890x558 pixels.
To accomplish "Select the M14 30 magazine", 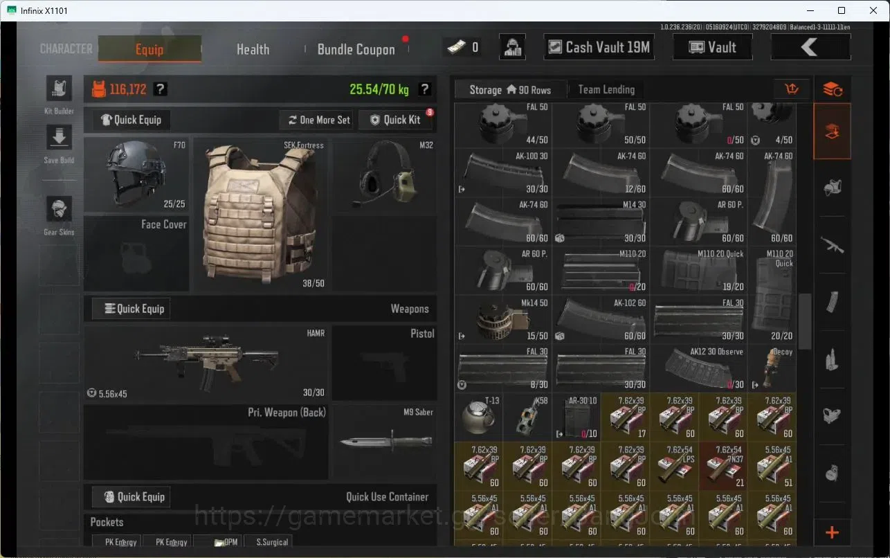I will point(601,222).
